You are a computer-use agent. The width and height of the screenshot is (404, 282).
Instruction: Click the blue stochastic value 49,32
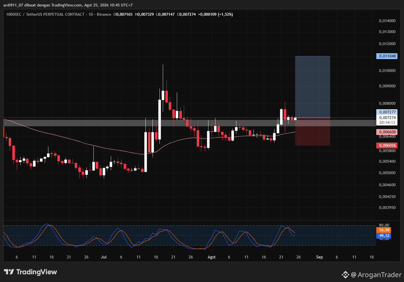(384, 236)
